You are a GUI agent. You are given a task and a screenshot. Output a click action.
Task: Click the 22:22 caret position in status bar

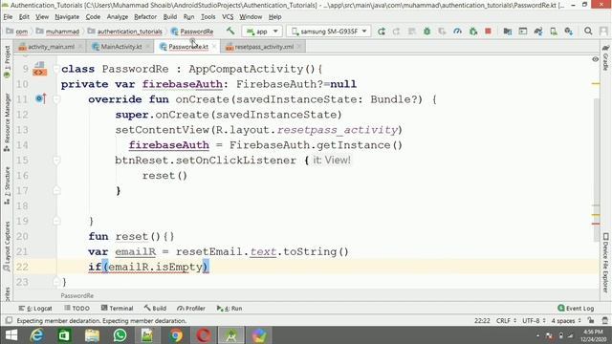(x=482, y=320)
